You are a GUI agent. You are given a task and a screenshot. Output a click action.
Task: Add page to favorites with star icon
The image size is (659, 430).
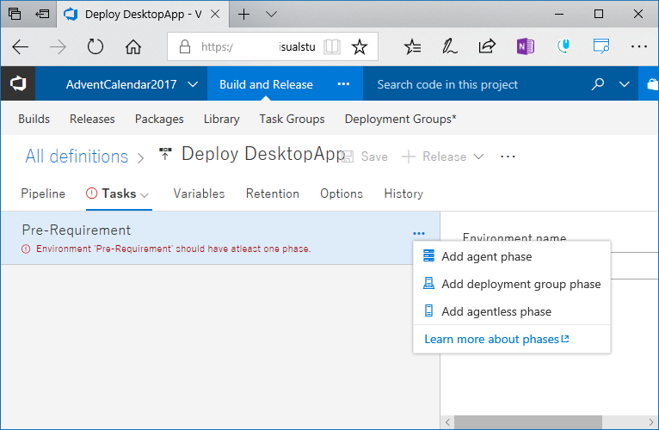(360, 47)
